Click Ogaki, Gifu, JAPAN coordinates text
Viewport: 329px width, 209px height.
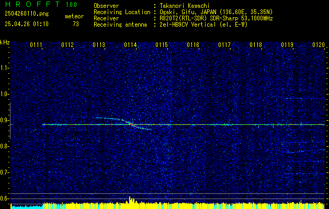pyautogui.click(x=216, y=12)
